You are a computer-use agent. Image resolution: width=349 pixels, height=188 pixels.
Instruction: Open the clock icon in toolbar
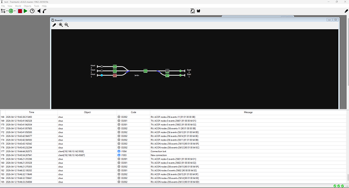click(x=32, y=11)
